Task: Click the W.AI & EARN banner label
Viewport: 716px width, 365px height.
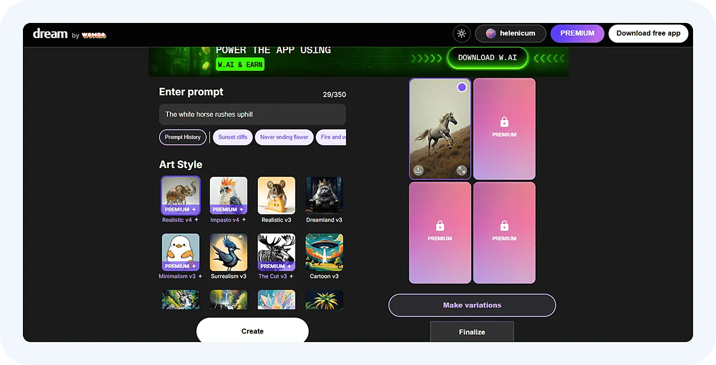Action: (x=240, y=64)
